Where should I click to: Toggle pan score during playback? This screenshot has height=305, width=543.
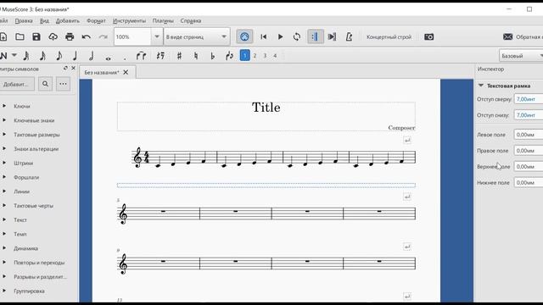coord(332,36)
